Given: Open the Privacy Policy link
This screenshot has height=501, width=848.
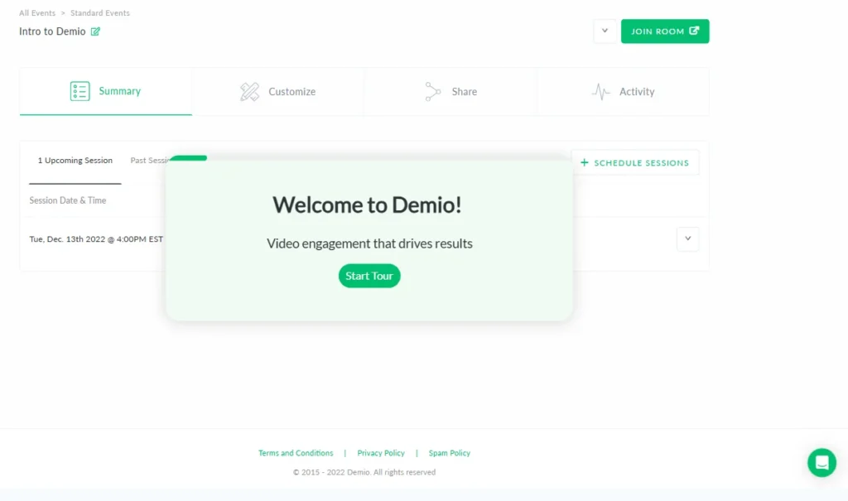Looking at the screenshot, I should click(381, 453).
